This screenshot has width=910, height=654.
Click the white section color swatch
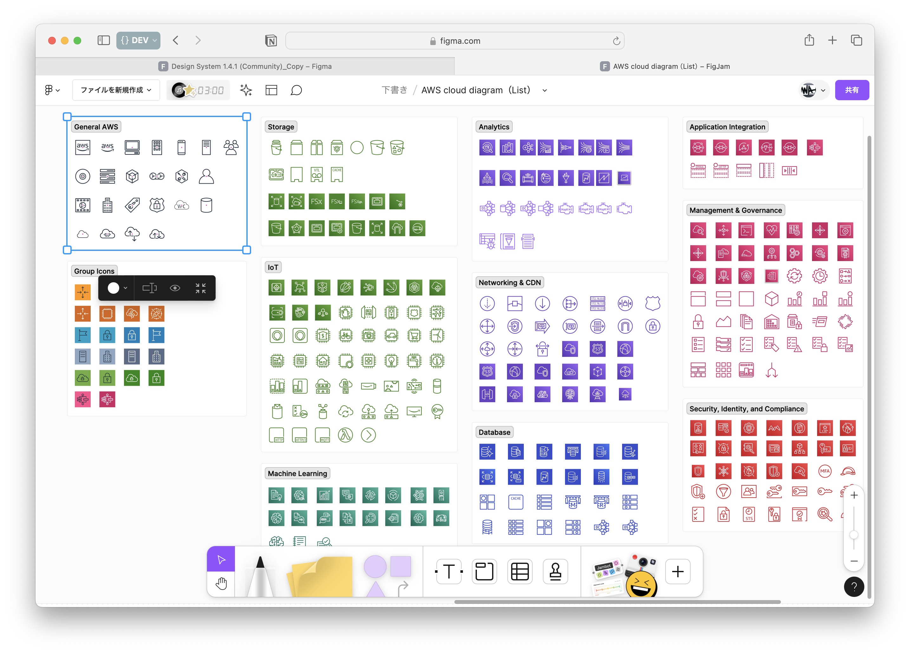[114, 288]
